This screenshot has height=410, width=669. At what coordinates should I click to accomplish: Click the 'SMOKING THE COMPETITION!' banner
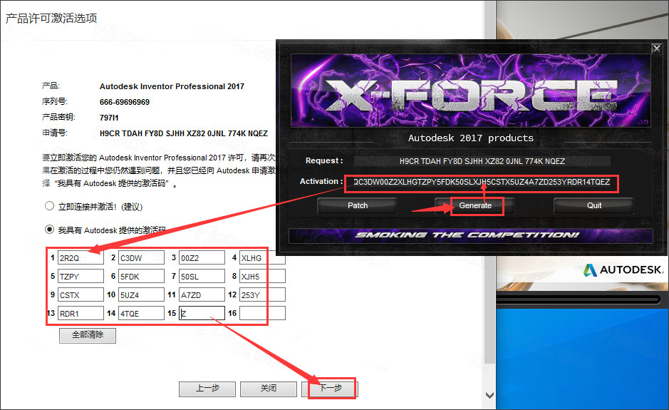(471, 235)
